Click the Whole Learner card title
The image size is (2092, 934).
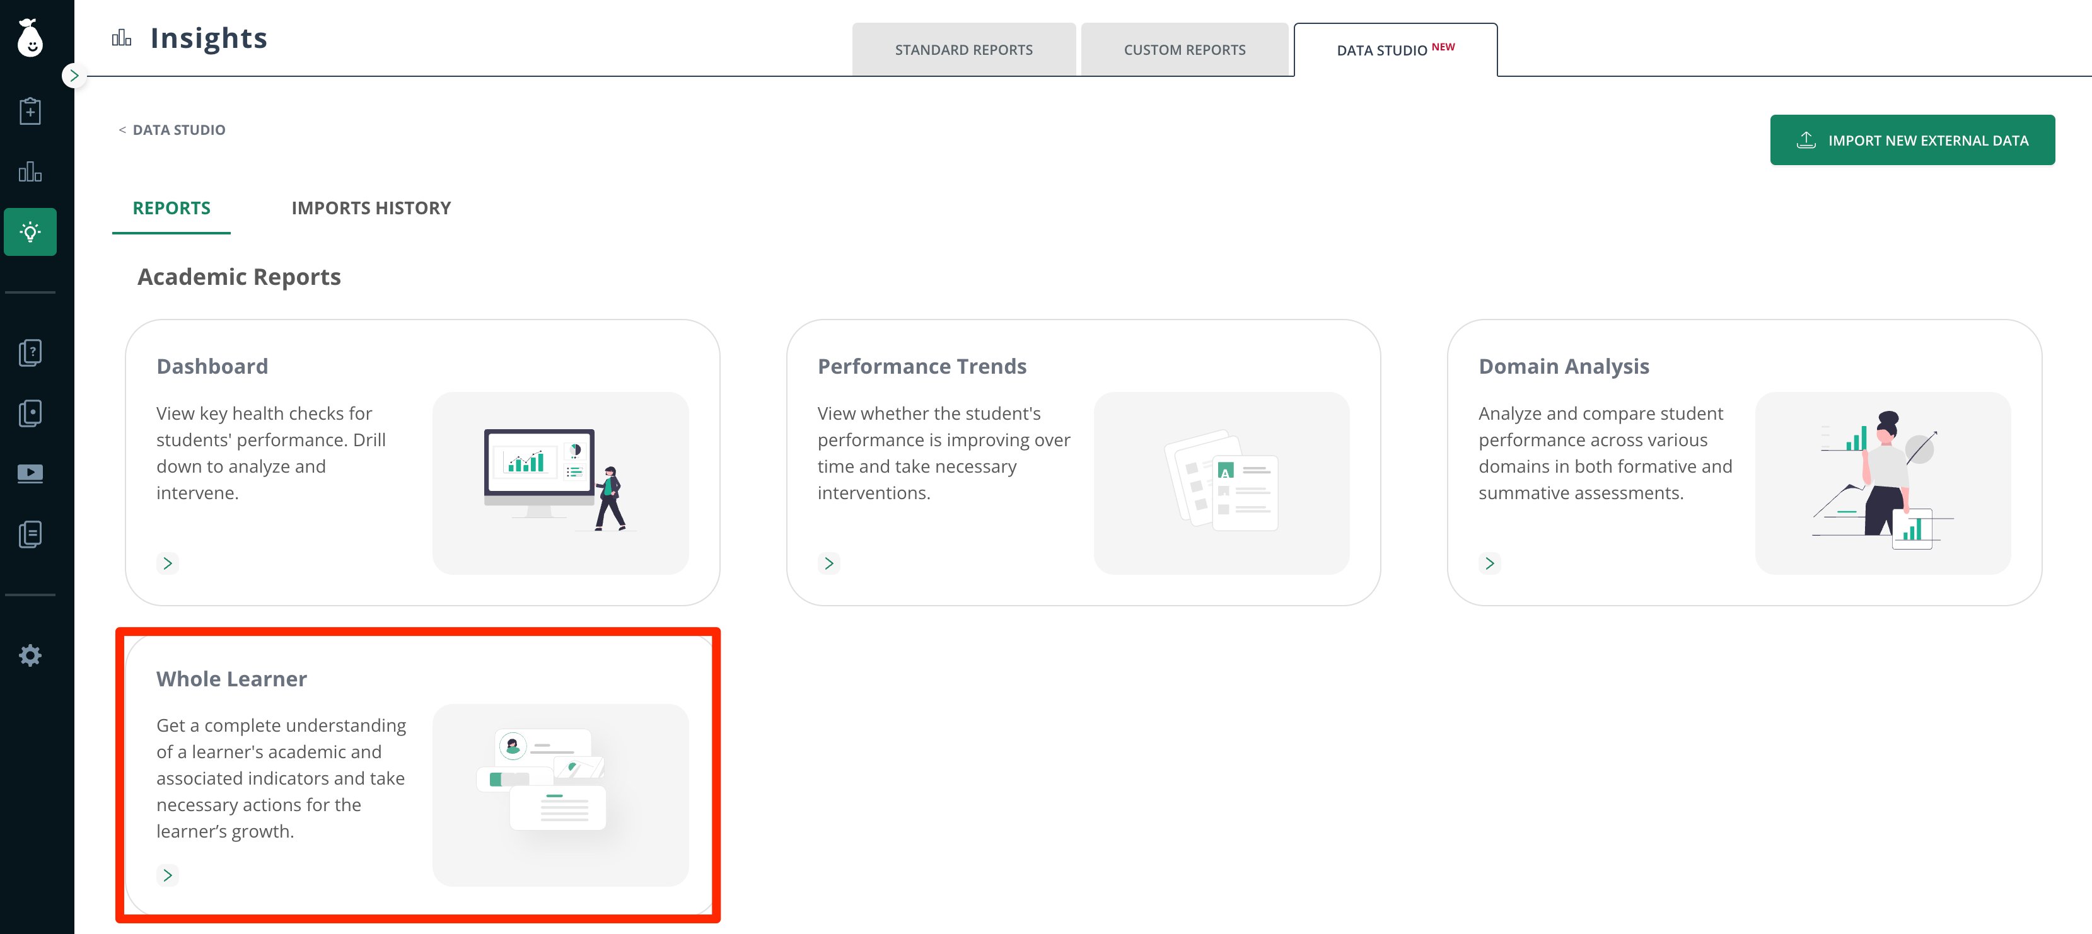(x=231, y=679)
